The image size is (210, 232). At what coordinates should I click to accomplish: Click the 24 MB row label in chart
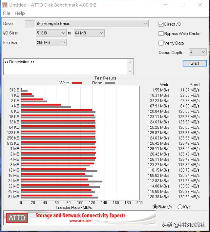13,181
